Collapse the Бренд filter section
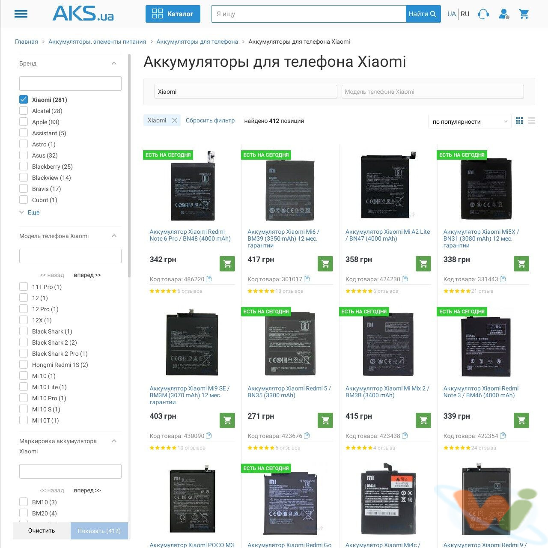The width and height of the screenshot is (548, 548). pyautogui.click(x=114, y=63)
